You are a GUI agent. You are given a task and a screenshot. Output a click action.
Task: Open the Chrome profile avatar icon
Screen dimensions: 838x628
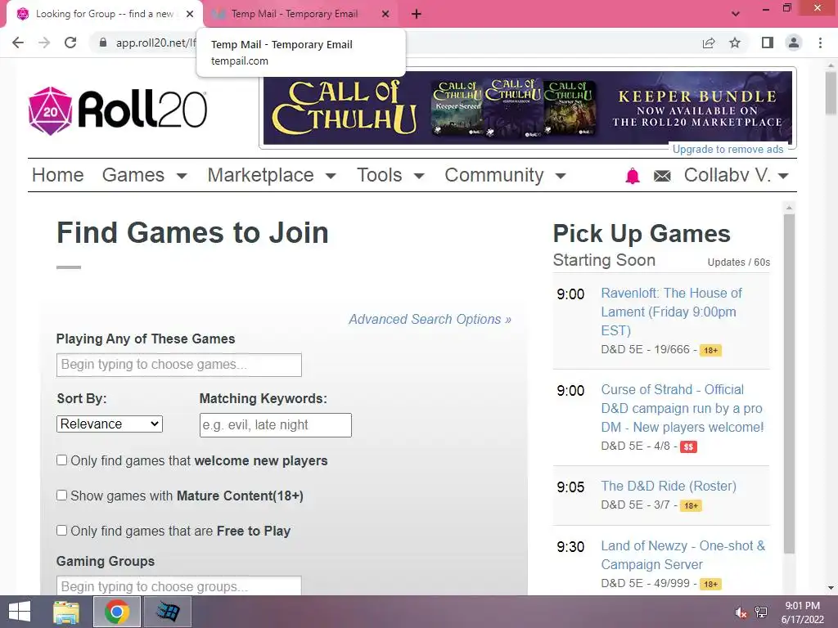(794, 43)
